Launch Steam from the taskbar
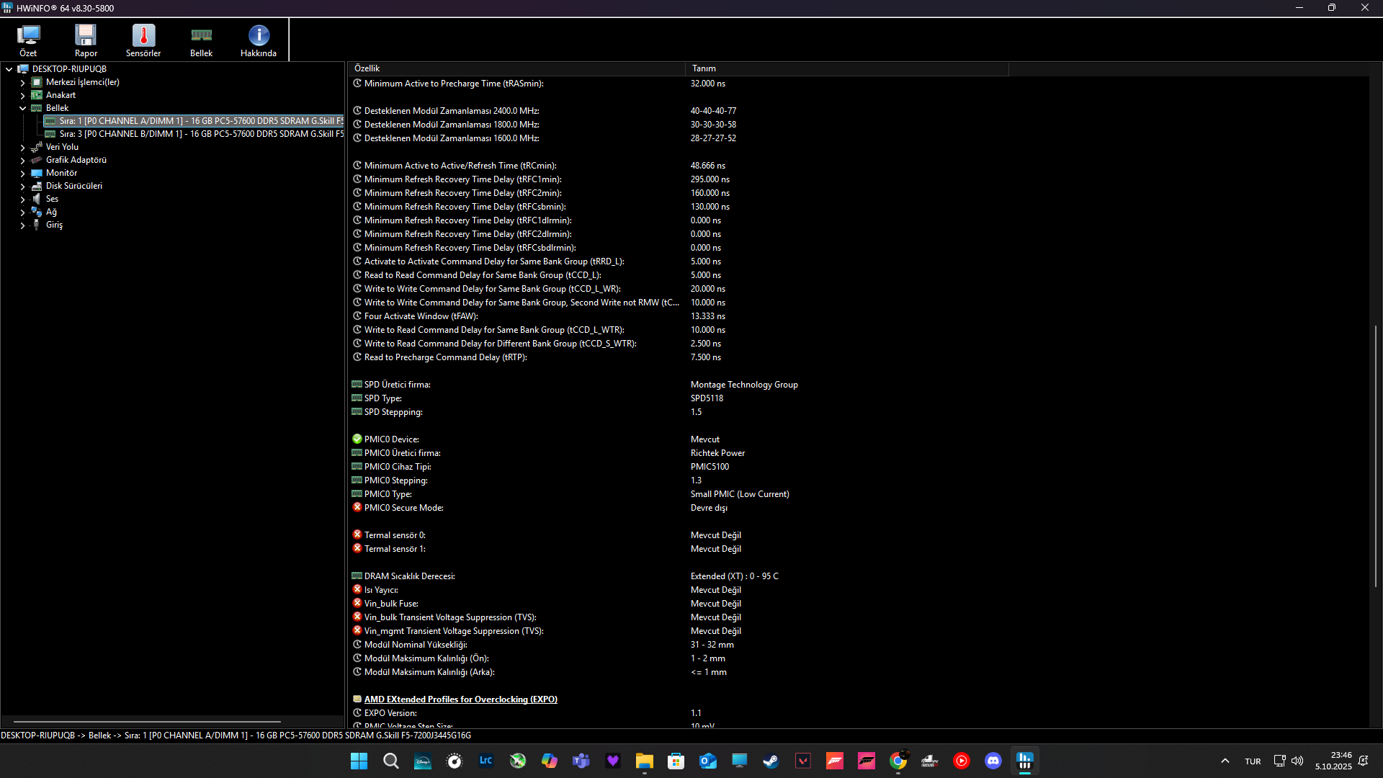 (771, 761)
